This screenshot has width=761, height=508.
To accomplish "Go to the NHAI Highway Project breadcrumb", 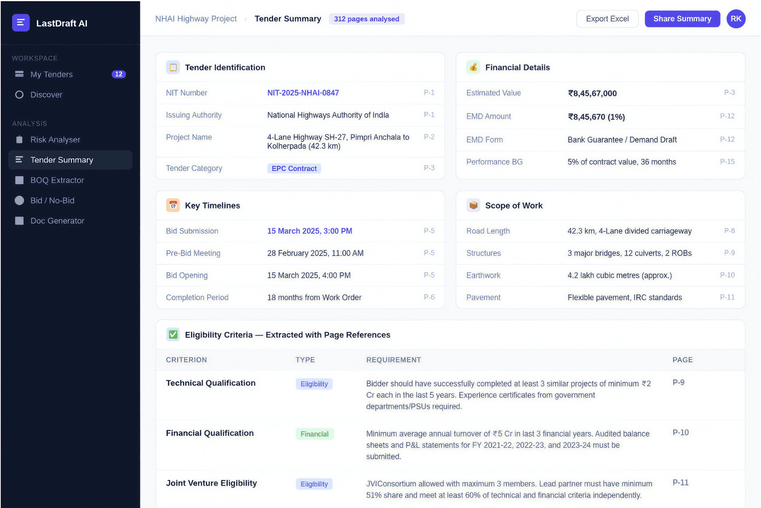I will (196, 19).
